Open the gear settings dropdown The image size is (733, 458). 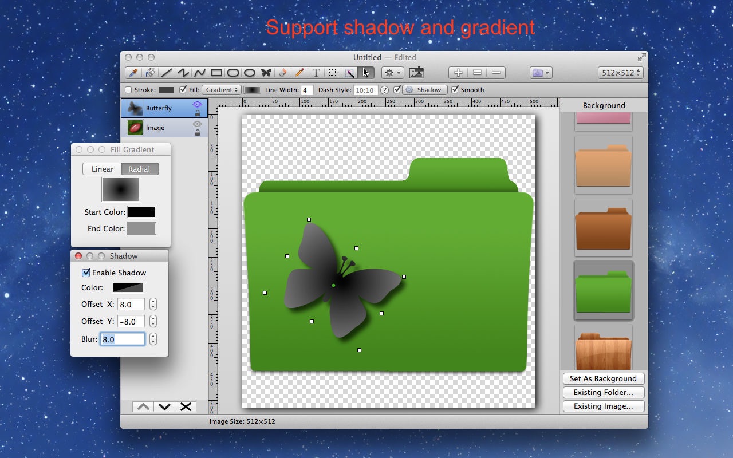(393, 73)
